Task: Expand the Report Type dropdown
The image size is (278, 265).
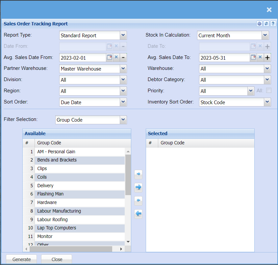Action: coord(123,35)
